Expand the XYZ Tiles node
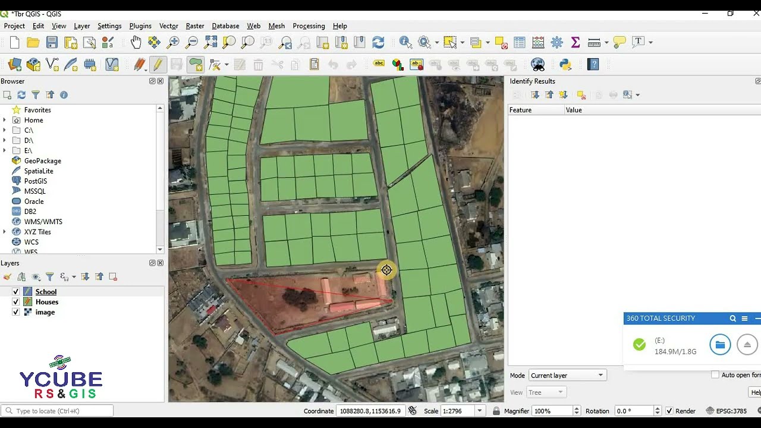 5,232
